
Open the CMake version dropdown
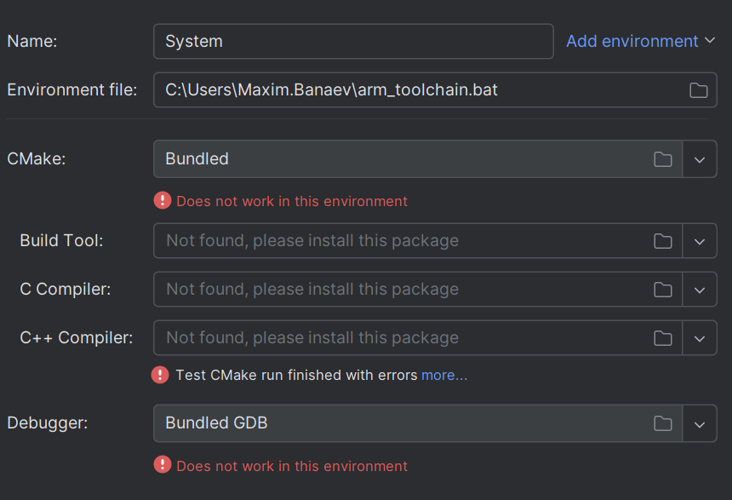[700, 158]
